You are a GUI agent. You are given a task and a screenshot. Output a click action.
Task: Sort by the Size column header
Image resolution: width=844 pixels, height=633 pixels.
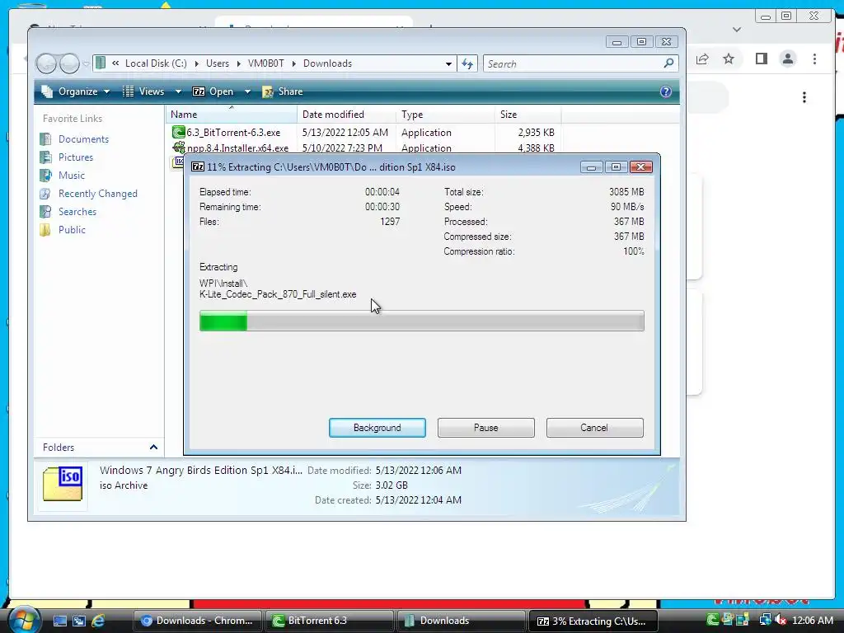point(527,114)
